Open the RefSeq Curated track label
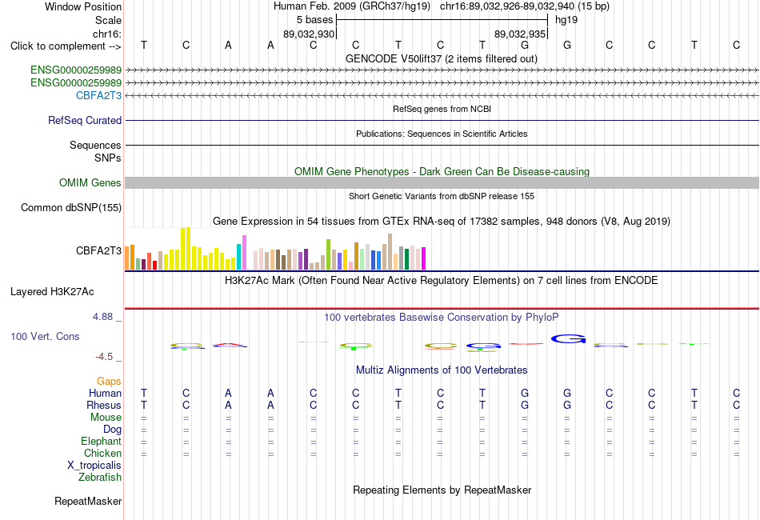 84,120
